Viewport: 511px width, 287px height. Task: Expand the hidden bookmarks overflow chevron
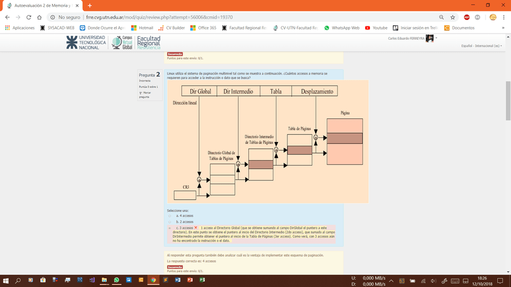[503, 28]
